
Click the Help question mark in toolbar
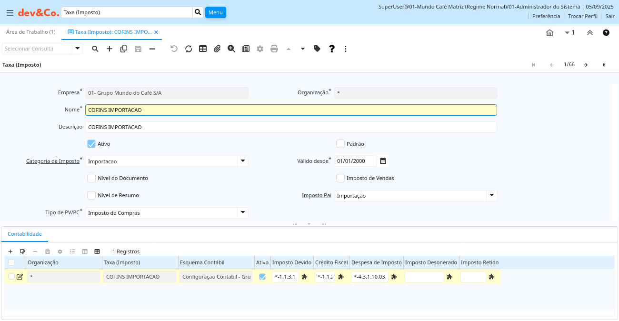tap(332, 49)
